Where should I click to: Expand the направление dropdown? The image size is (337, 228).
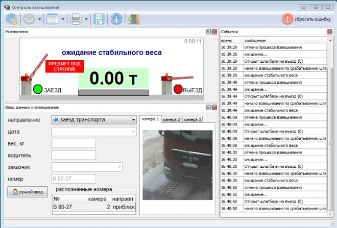pyautogui.click(x=133, y=120)
